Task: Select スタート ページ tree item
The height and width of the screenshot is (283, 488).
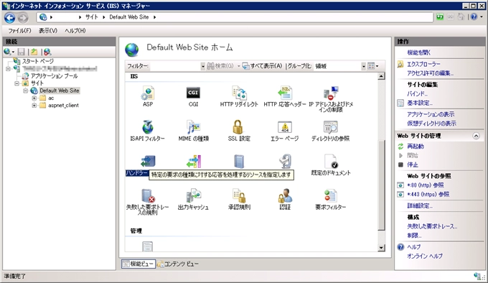Action: click(37, 61)
